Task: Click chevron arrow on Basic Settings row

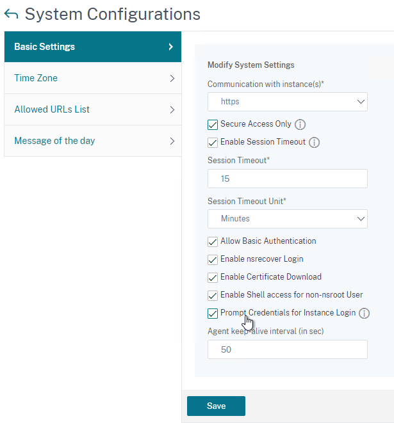Action: coord(170,47)
